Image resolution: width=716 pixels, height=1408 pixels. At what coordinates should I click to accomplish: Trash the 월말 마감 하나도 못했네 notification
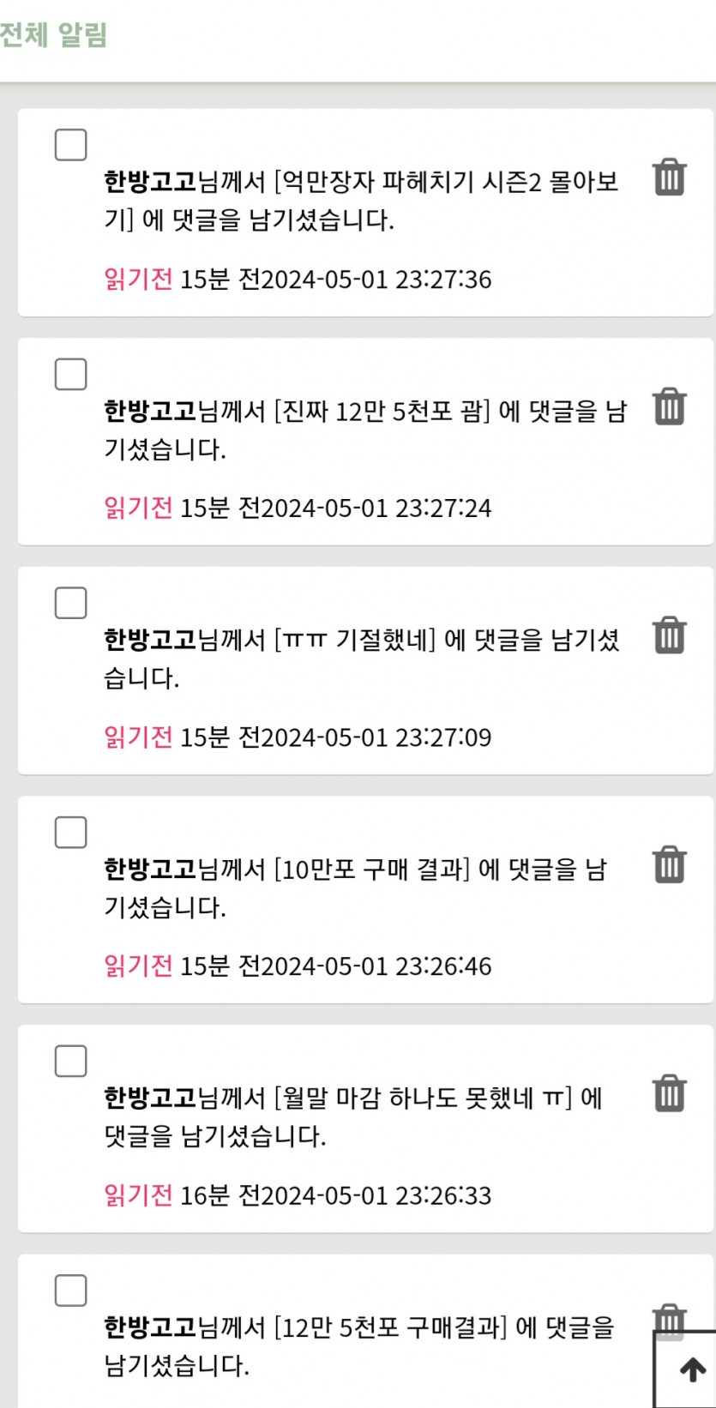pyautogui.click(x=669, y=1093)
